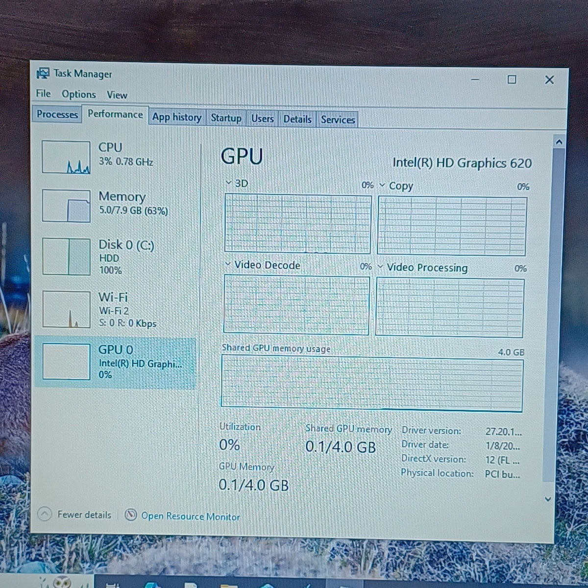
Task: Open the Copy engine dropdown
Action: click(x=382, y=185)
